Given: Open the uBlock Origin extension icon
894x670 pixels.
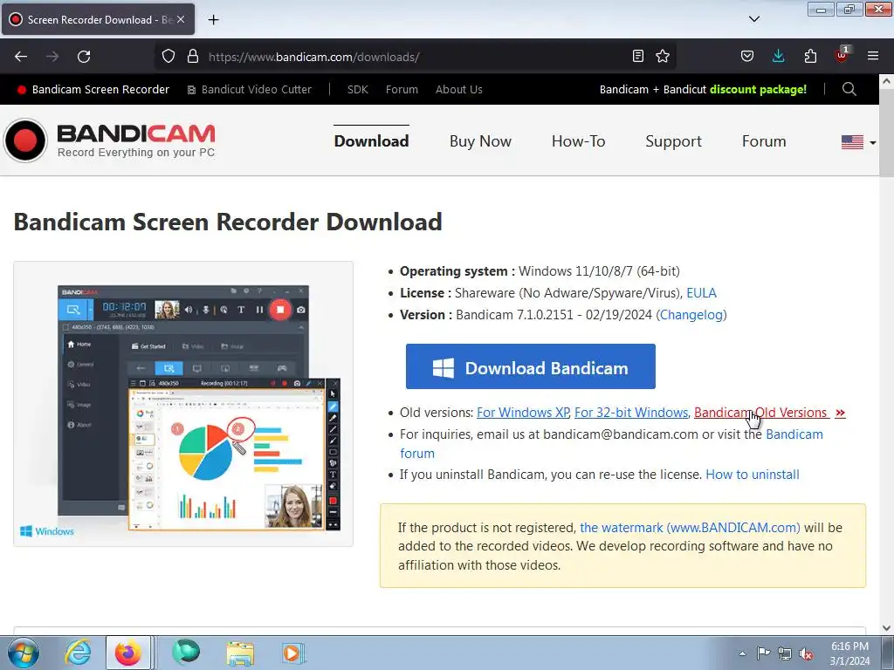Looking at the screenshot, I should [842, 55].
